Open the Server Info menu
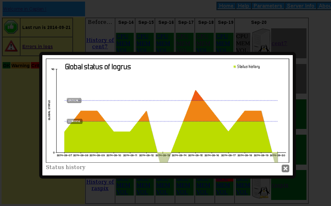Image resolution: width=331 pixels, height=206 pixels. (300, 5)
